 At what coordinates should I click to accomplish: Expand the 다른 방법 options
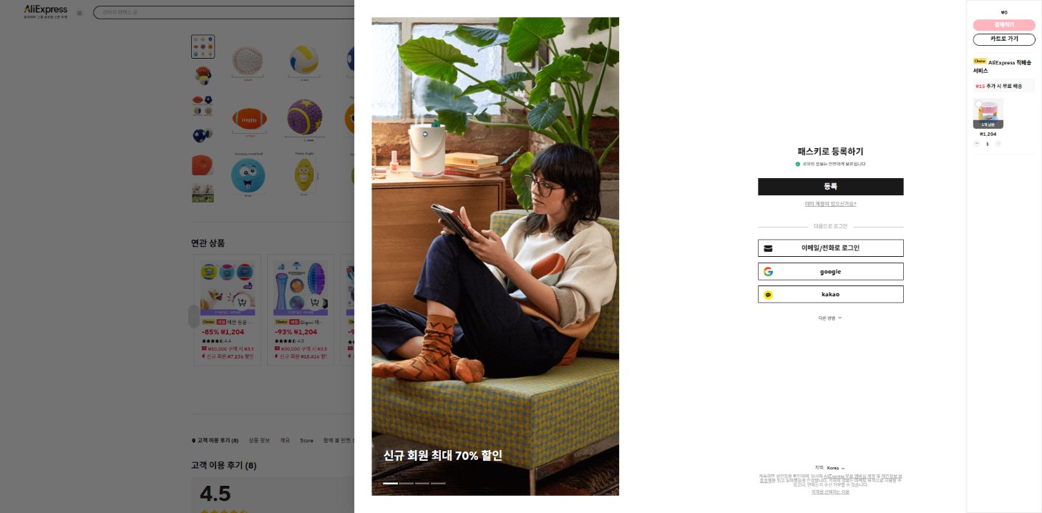pyautogui.click(x=830, y=318)
